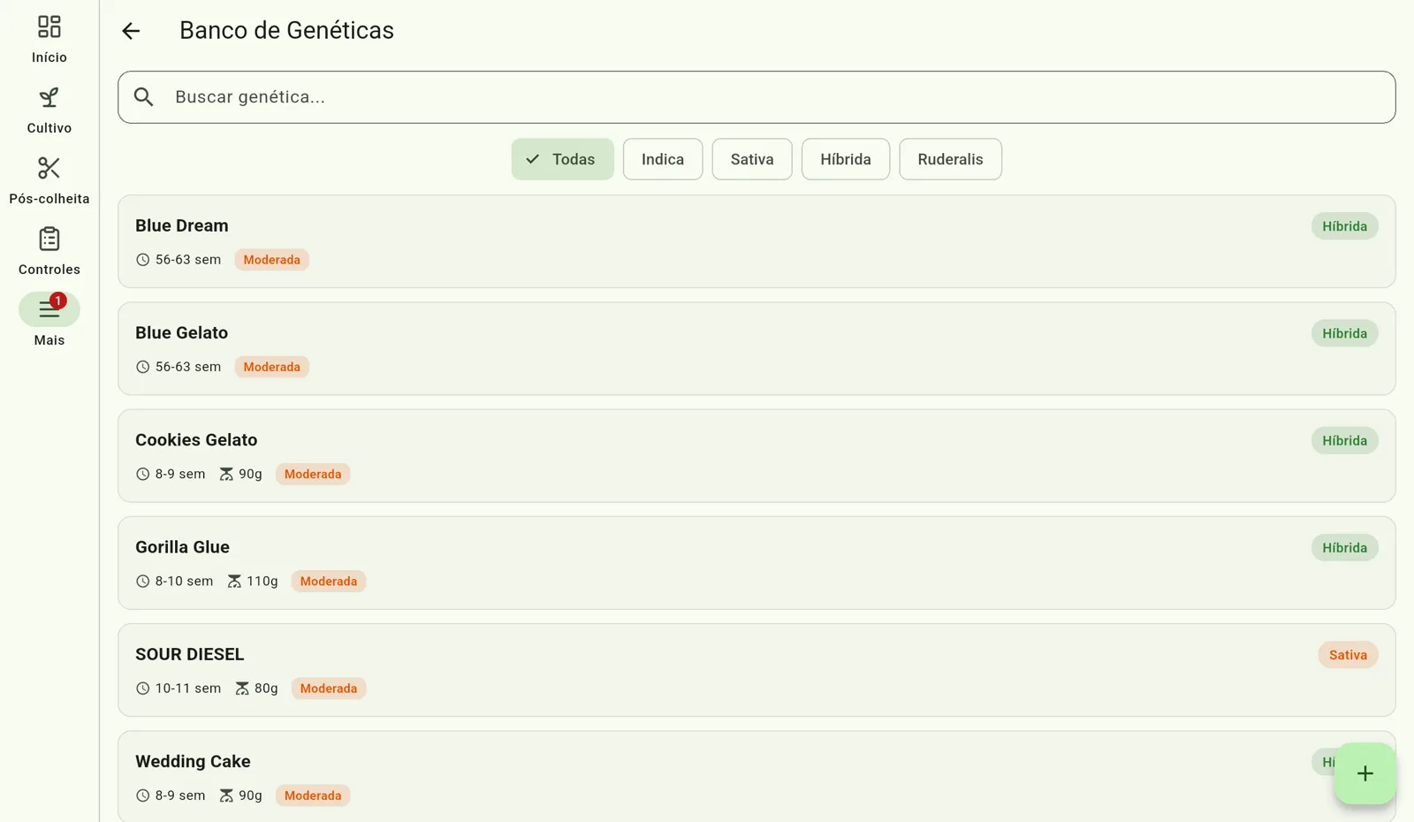Screen dimensions: 1414x822
Task: Click the search magnifier icon
Action: point(144,97)
